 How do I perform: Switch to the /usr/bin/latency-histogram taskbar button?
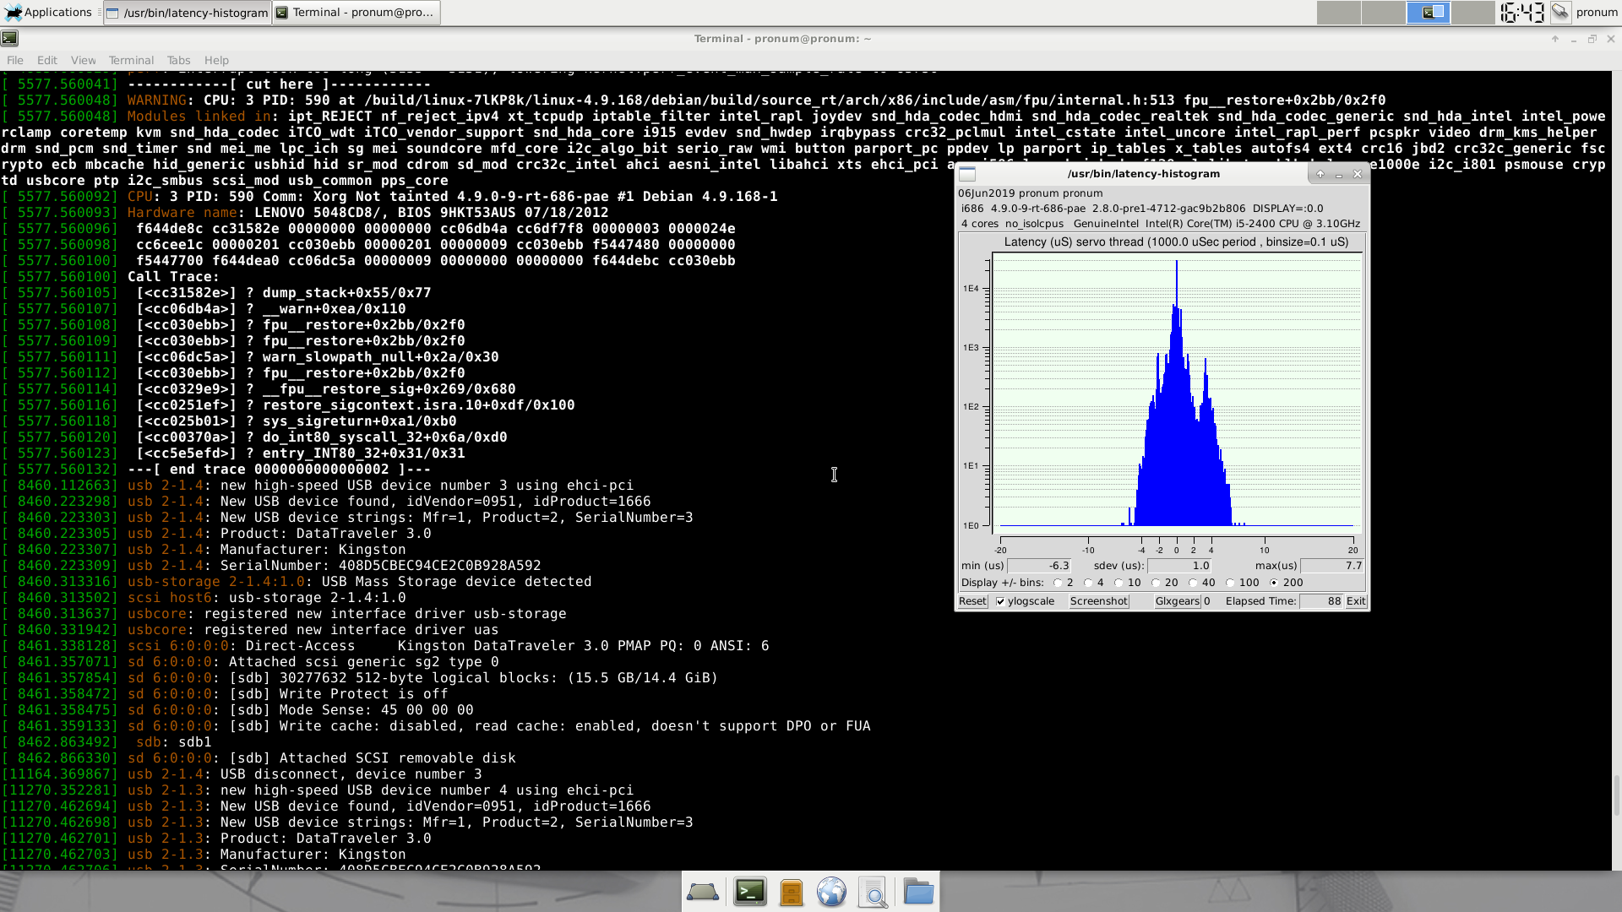point(188,13)
